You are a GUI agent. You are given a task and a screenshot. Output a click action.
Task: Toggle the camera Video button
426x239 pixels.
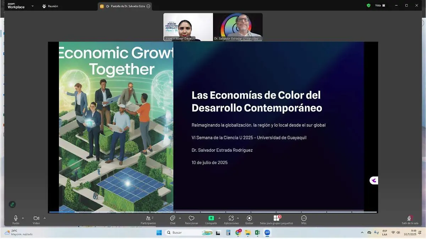[x=36, y=218]
